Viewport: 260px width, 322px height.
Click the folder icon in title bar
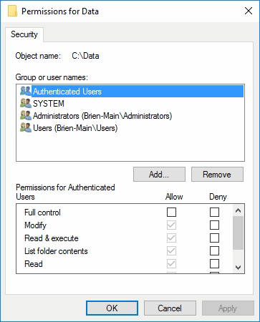click(x=12, y=11)
